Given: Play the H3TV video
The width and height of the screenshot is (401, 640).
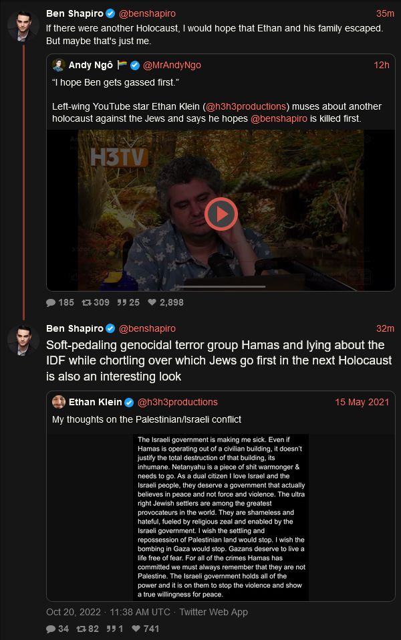Looking at the screenshot, I should point(221,214).
